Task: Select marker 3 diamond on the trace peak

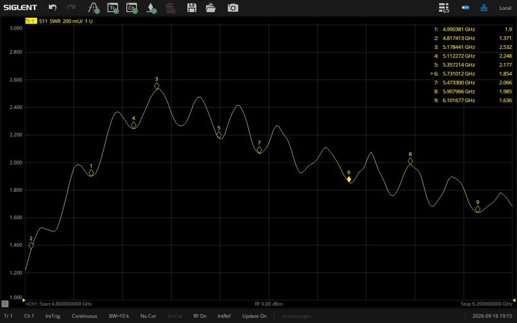Action: 157,86
